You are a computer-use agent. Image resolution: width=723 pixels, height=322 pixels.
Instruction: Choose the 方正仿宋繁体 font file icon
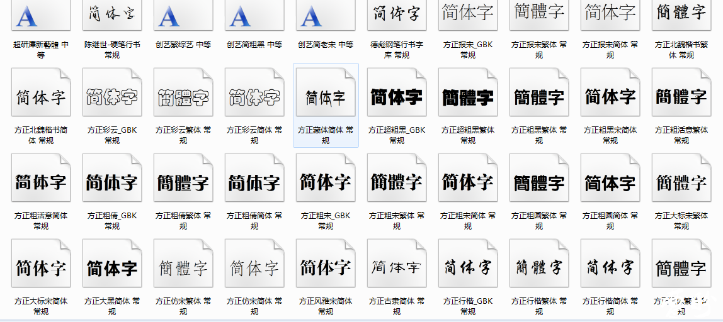(x=183, y=263)
